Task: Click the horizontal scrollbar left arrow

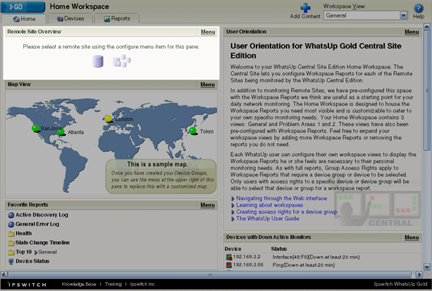Action: (4, 274)
